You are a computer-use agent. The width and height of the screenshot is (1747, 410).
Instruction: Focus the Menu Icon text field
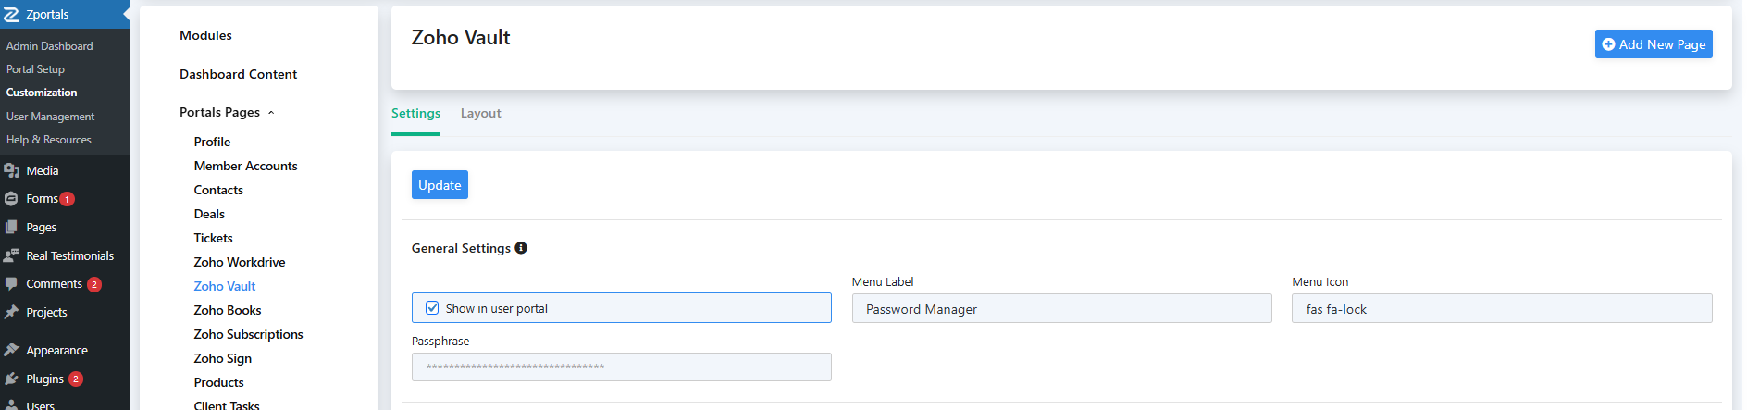click(x=1501, y=309)
